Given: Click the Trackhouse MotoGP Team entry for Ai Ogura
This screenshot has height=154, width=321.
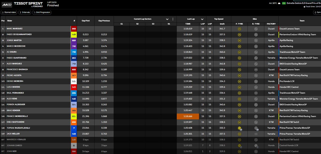Looking at the screenshot, I should click(292, 52).
